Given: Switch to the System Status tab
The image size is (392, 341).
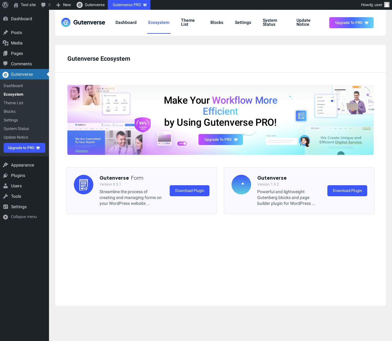Looking at the screenshot, I should pos(270,22).
